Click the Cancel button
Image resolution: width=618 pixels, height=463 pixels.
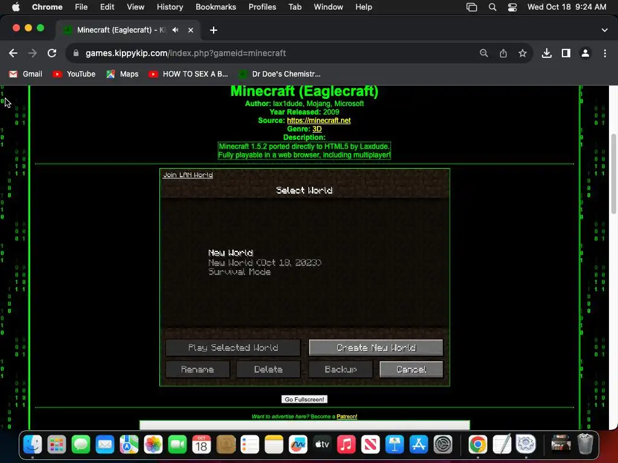tap(412, 370)
